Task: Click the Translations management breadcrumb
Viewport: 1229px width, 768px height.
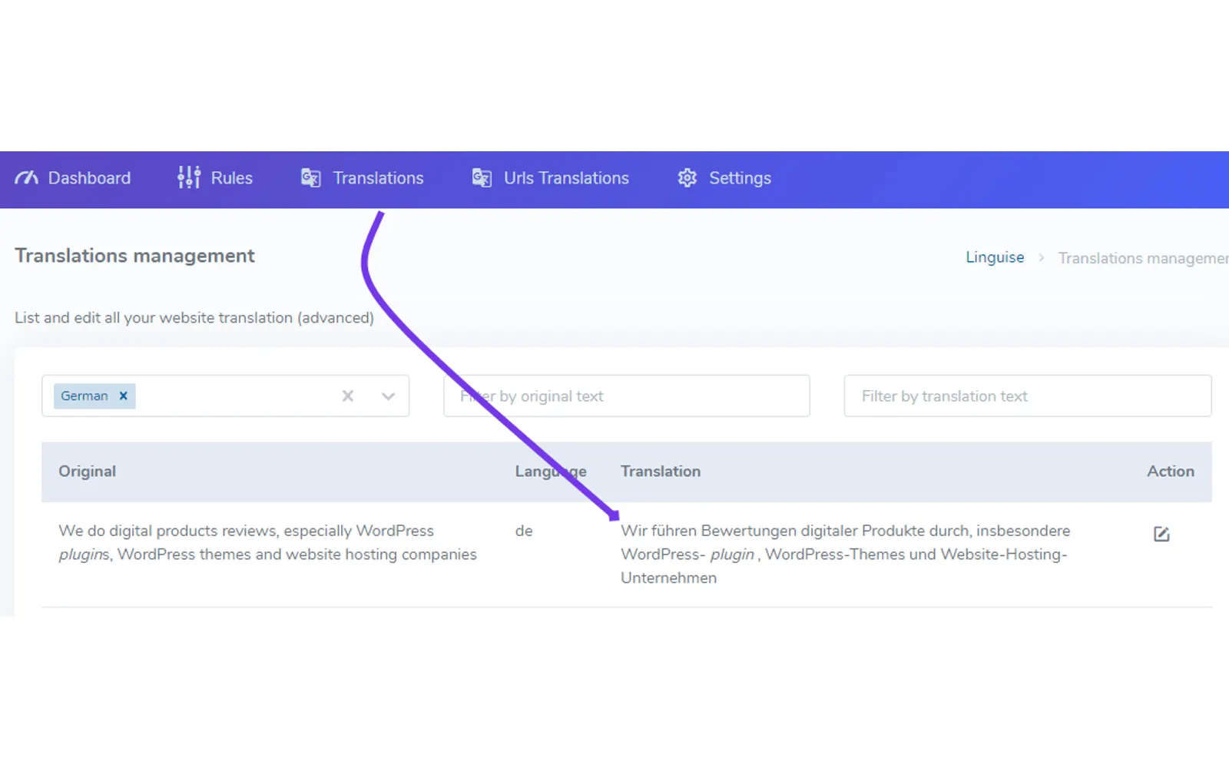Action: point(1143,258)
